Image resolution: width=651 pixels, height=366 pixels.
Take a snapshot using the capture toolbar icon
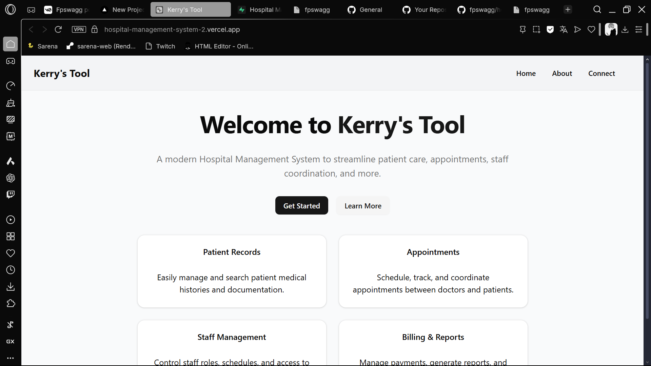coord(536,29)
